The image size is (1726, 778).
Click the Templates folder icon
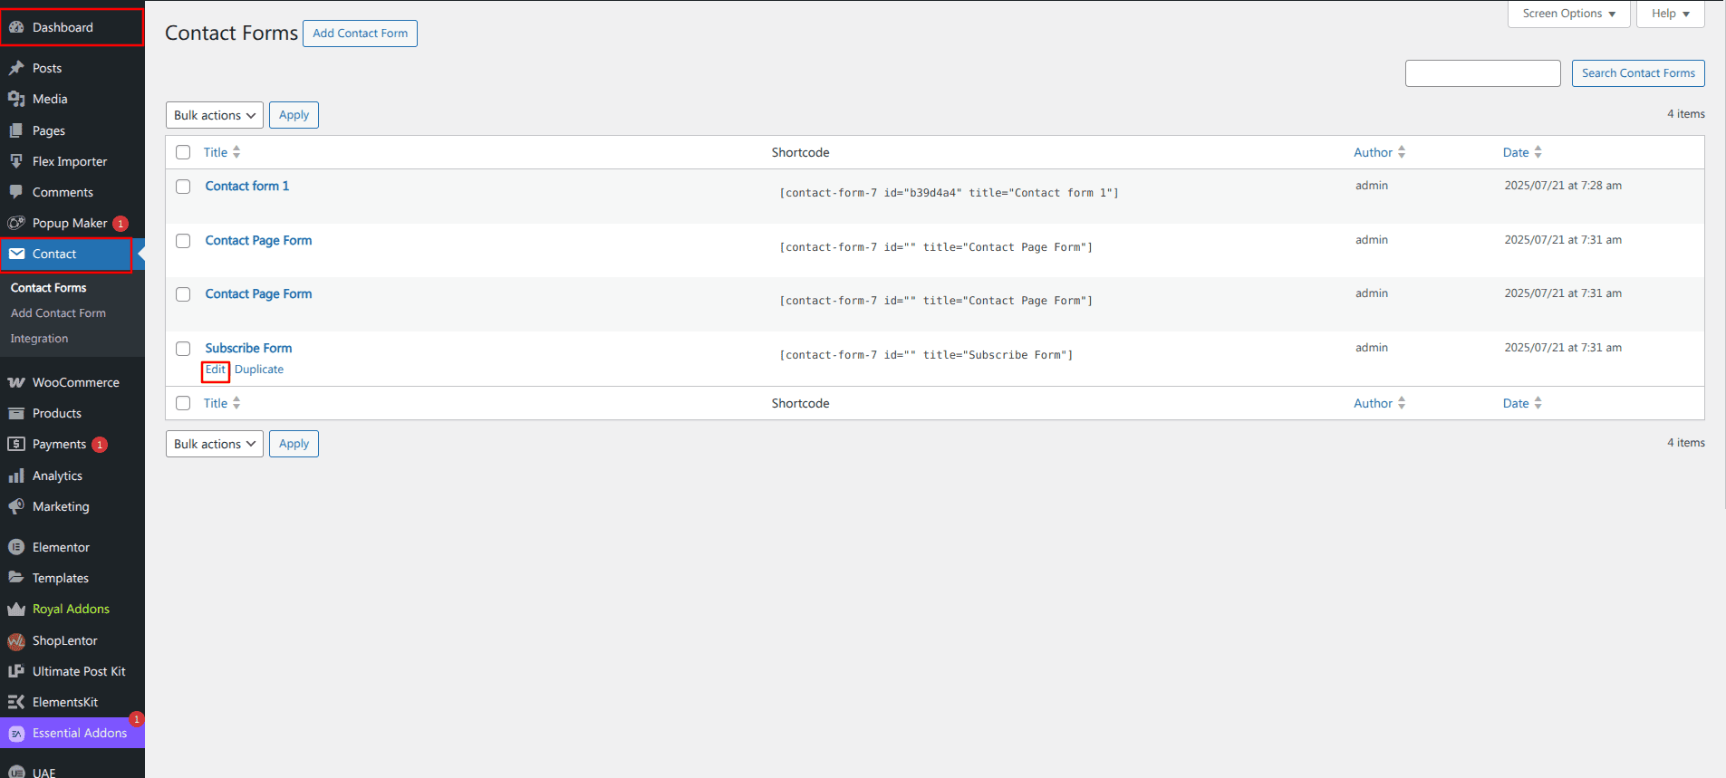coord(16,578)
